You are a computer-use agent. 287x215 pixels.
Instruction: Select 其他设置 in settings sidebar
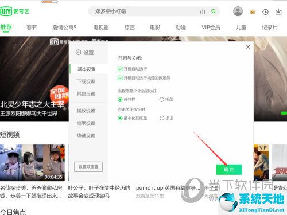click(86, 93)
